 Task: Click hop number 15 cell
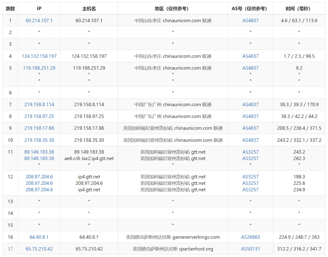10,225
